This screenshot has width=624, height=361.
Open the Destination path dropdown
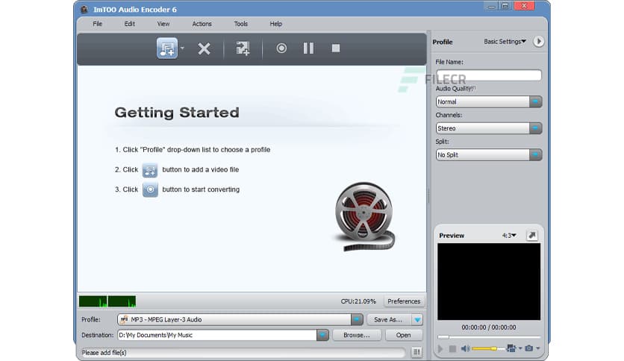coord(322,335)
